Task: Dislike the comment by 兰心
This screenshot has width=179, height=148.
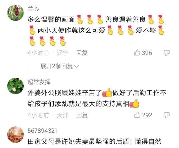Action: [167, 53]
